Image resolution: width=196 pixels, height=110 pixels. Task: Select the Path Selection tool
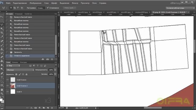click(x=2, y=81)
